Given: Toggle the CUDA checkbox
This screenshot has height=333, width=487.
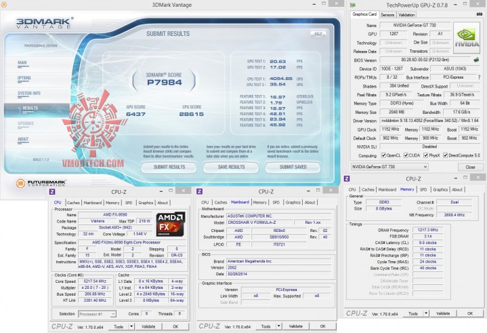Looking at the screenshot, I should click(x=406, y=155).
